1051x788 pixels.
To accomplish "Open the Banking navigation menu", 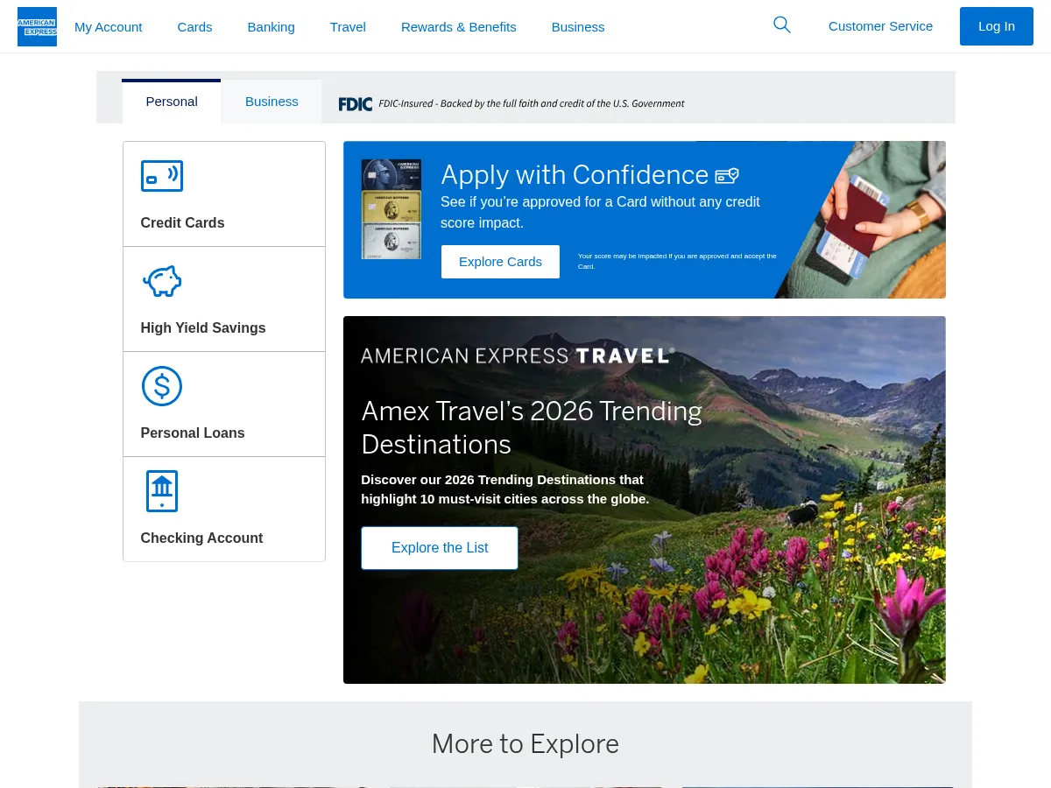I will click(x=271, y=26).
